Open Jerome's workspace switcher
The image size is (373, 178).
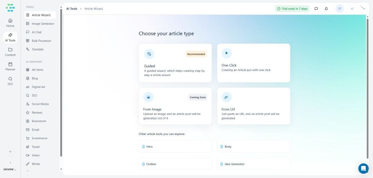(x=10, y=167)
